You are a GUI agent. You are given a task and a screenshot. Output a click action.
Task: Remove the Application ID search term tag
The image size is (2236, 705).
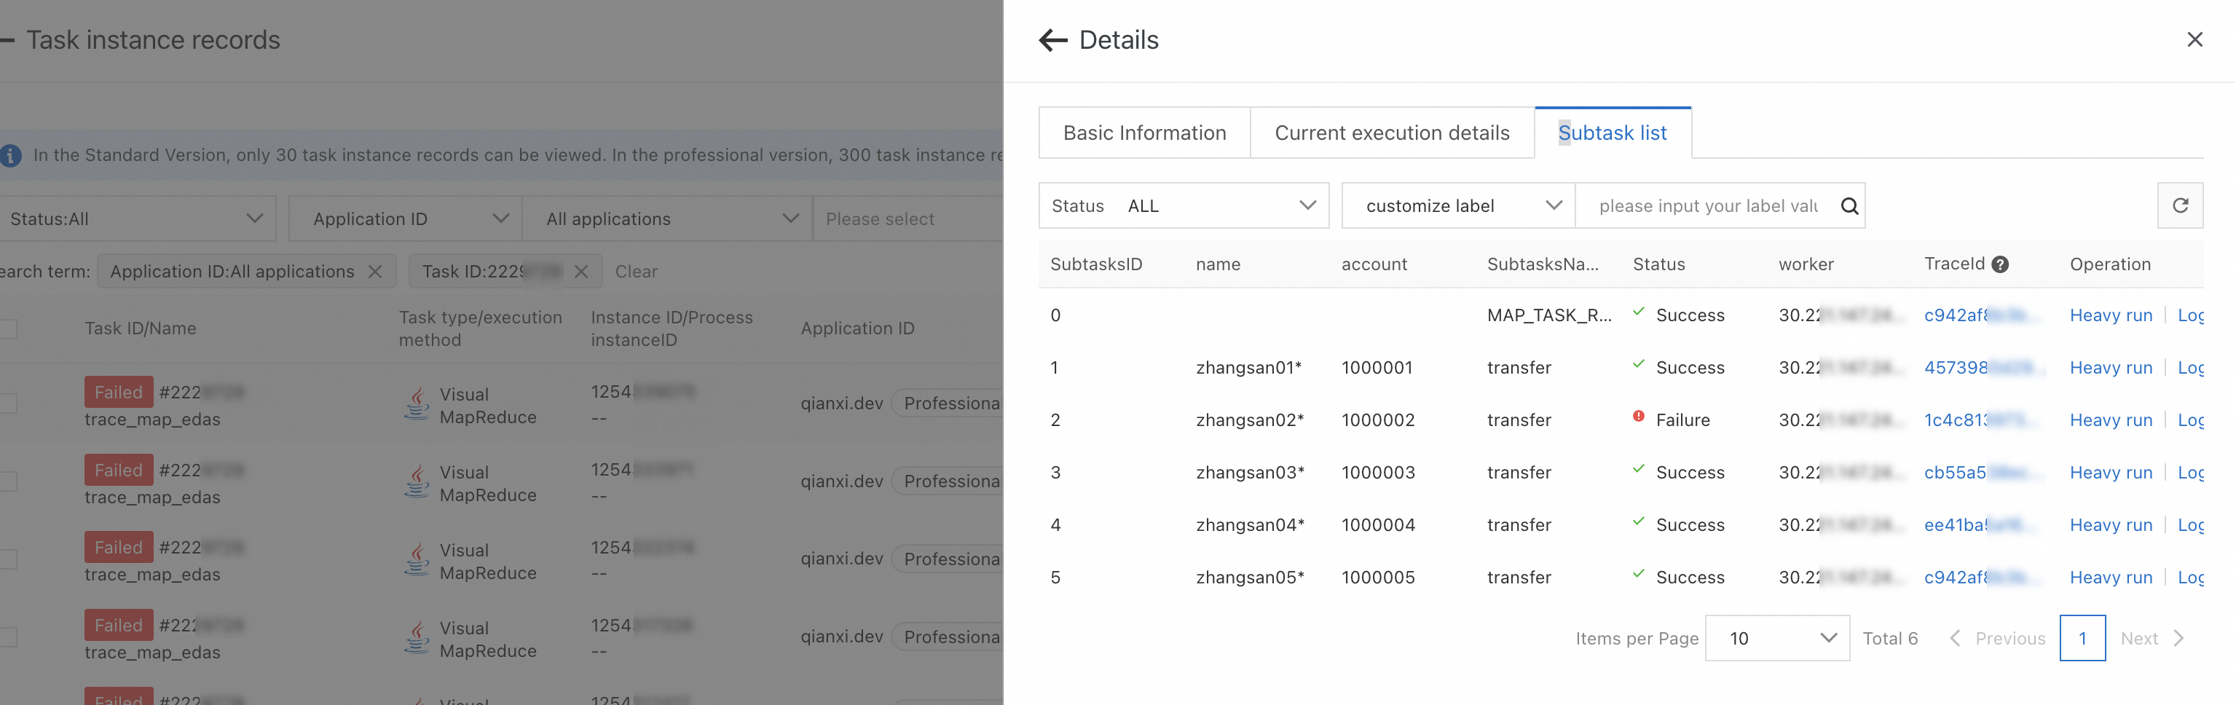coord(375,272)
